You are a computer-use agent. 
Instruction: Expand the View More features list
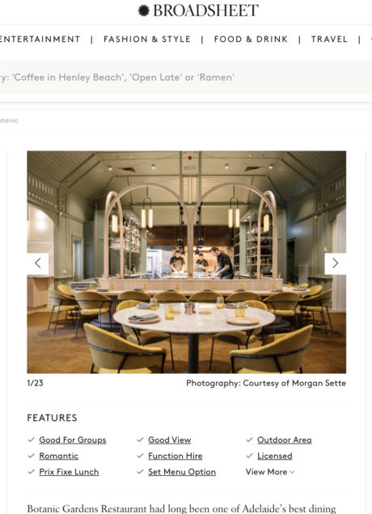(270, 472)
